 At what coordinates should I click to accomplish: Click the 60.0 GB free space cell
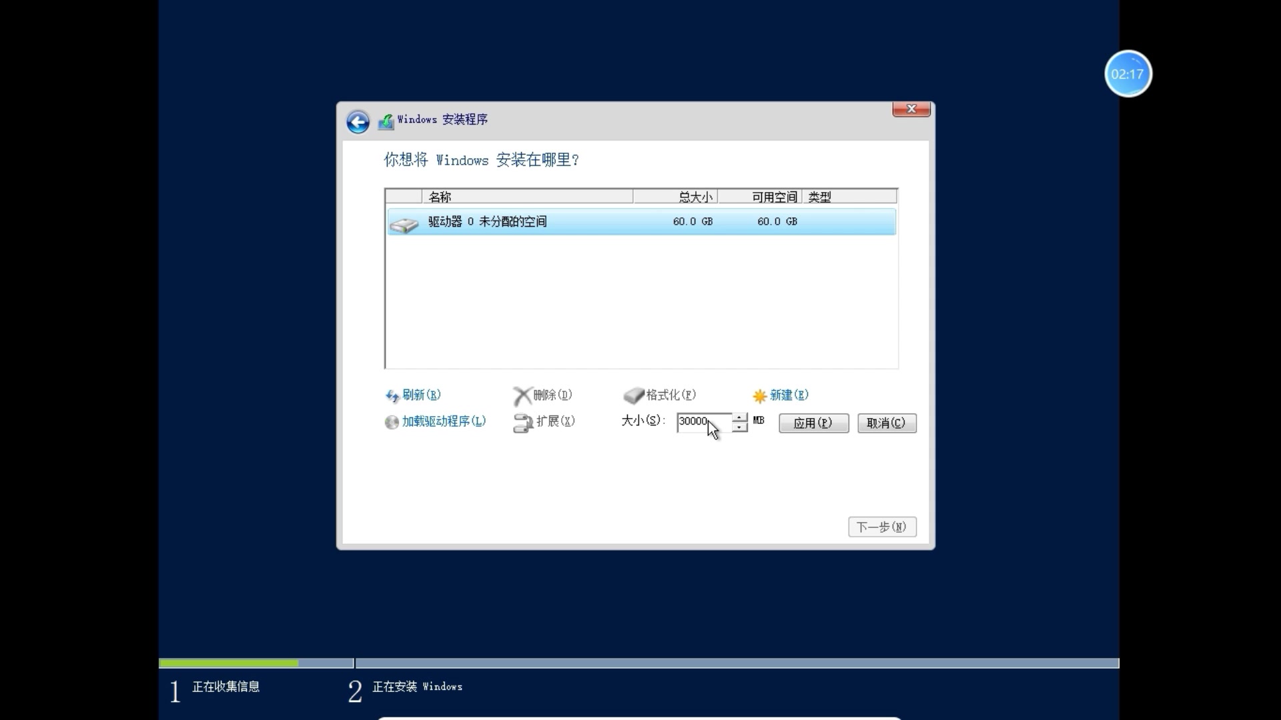tap(777, 221)
